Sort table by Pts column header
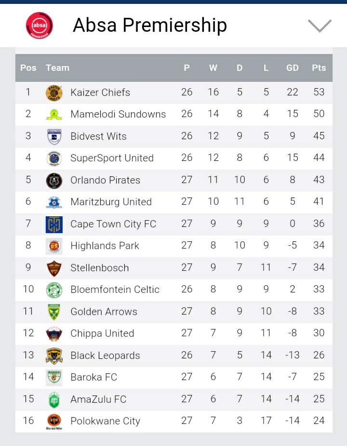The image size is (347, 446). point(319,68)
